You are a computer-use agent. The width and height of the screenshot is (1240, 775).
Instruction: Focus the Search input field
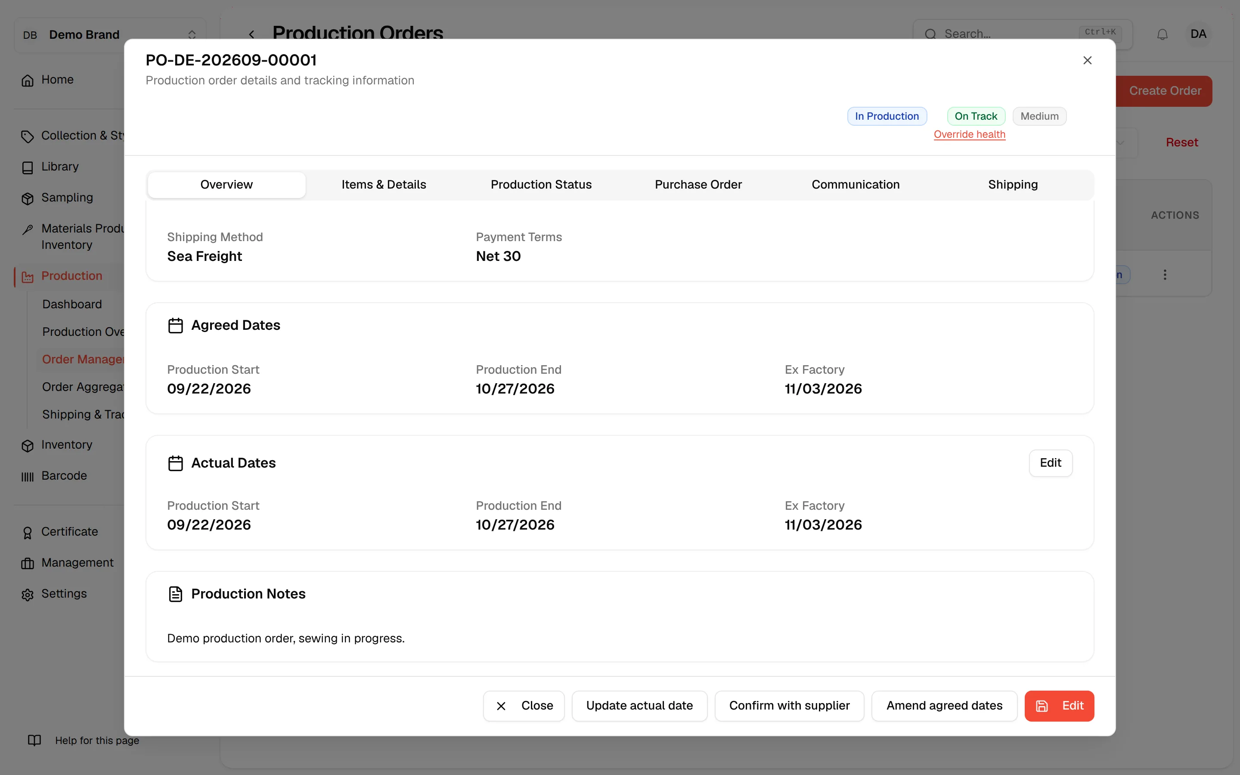pyautogui.click(x=1022, y=34)
